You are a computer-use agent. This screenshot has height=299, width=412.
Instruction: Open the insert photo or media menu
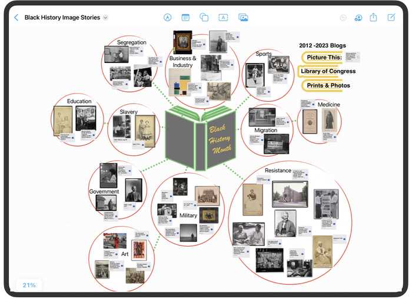coord(243,18)
